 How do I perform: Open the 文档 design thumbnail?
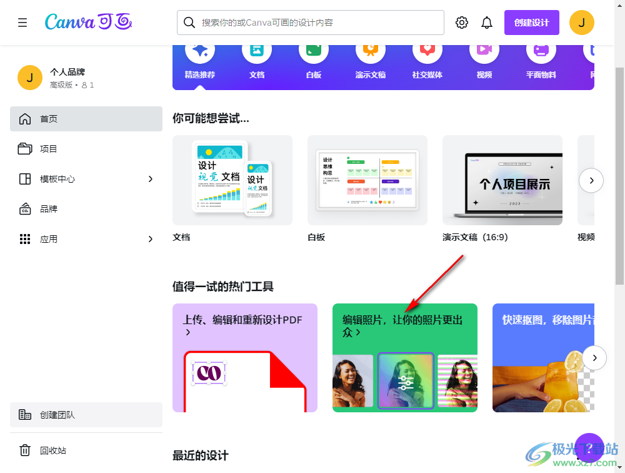coord(232,180)
